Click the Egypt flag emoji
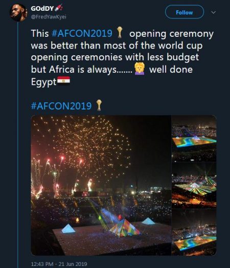Viewport: 230px width, 268px height. [63, 81]
